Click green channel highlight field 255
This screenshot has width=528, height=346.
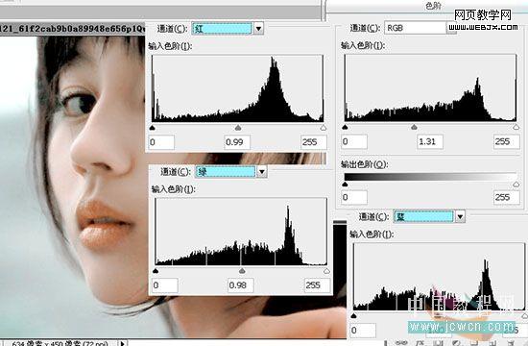pos(317,285)
